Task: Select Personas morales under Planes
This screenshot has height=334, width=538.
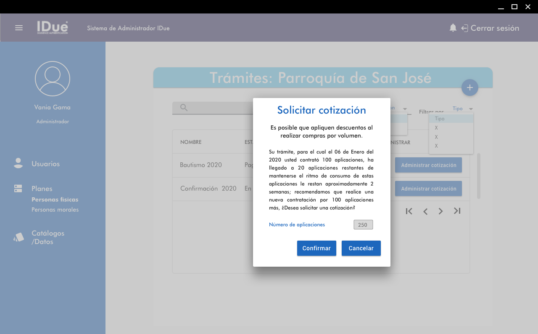Action: 55,209
